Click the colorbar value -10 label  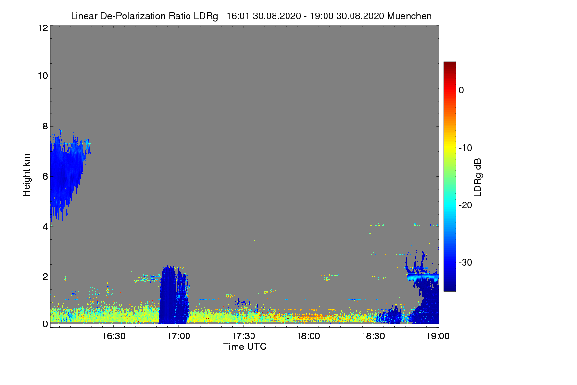[x=465, y=148]
